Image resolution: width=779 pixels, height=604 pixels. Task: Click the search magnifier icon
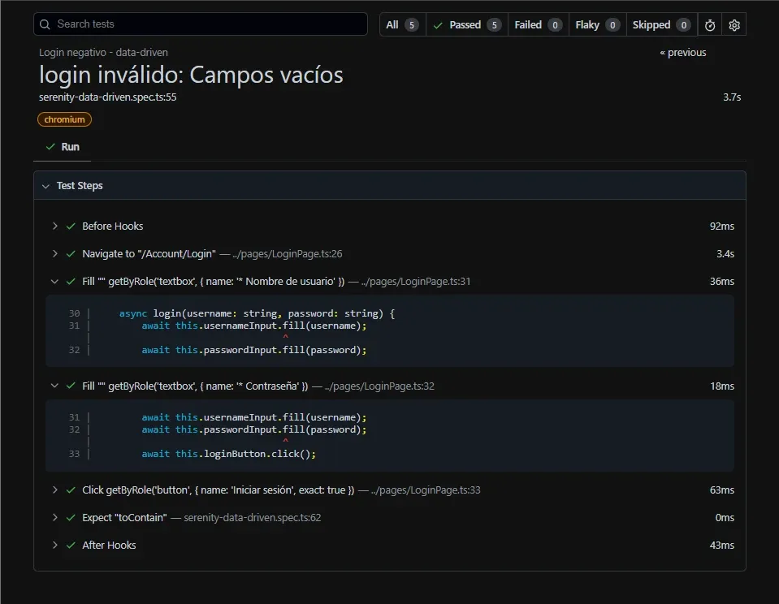[x=45, y=24]
